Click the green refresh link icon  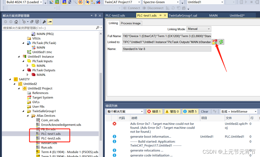pyautogui.click(x=221, y=42)
